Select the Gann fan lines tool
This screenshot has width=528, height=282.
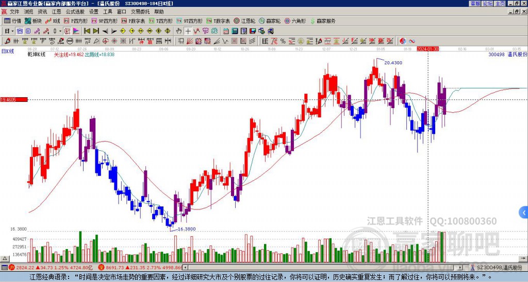(x=190, y=41)
